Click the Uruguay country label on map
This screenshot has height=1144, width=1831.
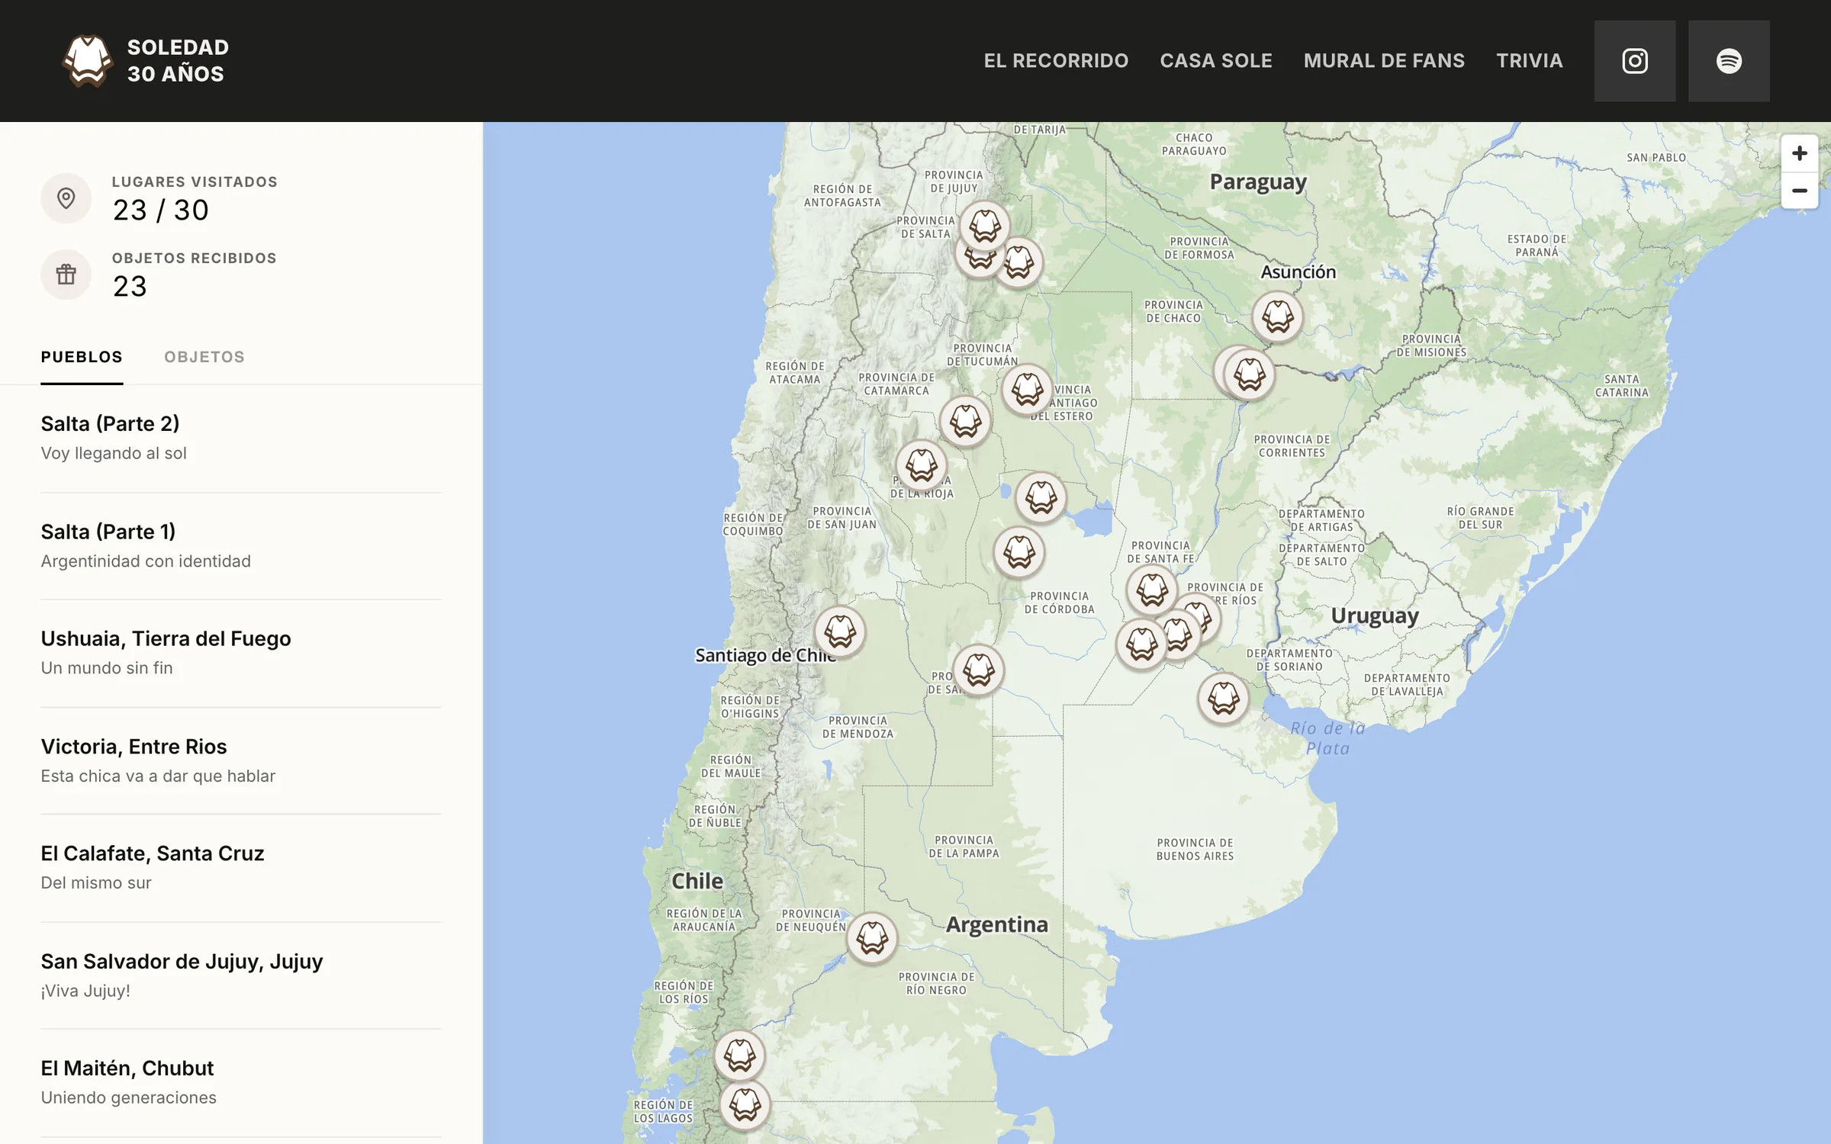[1375, 615]
